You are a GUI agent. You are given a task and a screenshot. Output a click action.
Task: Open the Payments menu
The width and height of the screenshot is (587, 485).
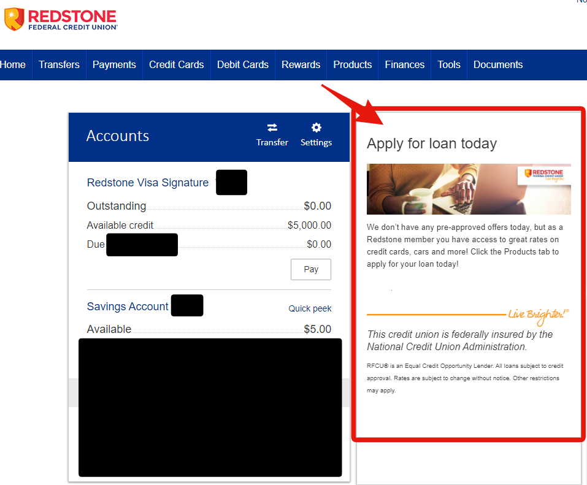coord(114,64)
